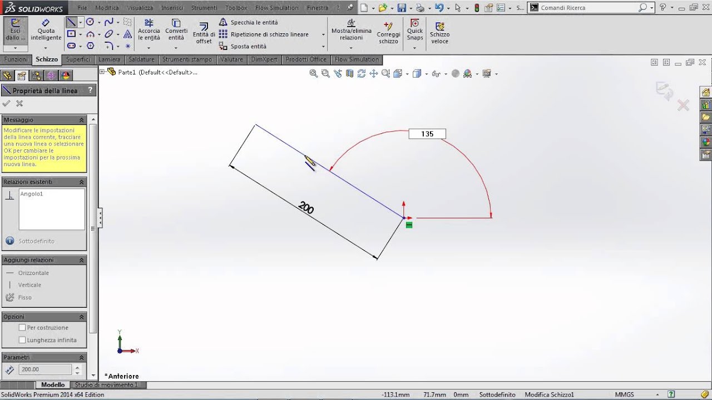Screen dimensions: 712x400
Task: Select the Circle sketch tool
Action: pyautogui.click(x=90, y=22)
